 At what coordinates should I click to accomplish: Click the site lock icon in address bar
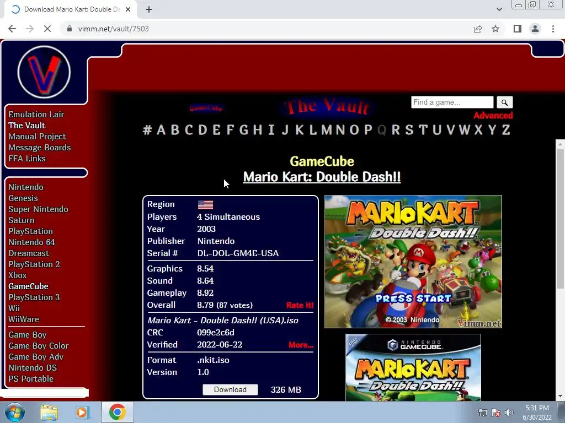tap(70, 29)
